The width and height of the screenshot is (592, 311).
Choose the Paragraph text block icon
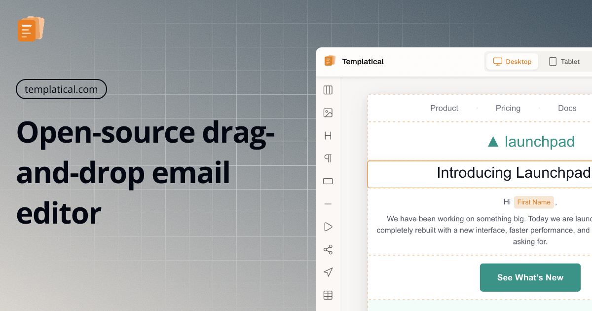tap(328, 158)
